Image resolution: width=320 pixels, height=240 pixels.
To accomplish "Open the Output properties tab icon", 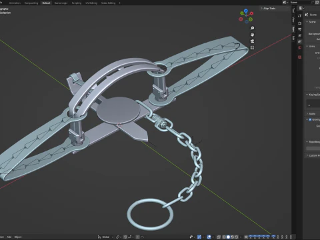I will pyautogui.click(x=300, y=29).
